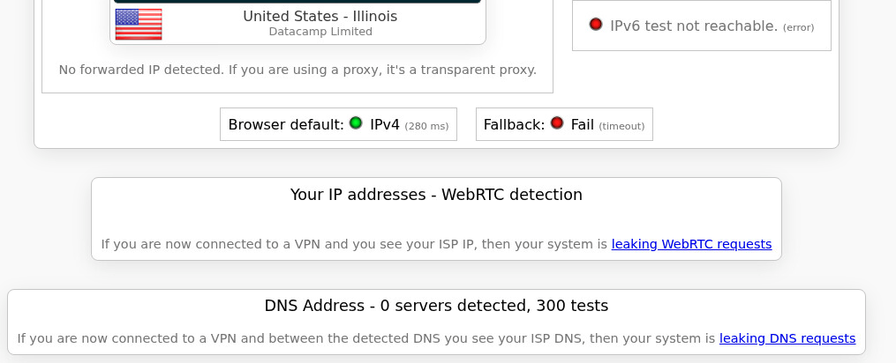896x363 pixels.
Task: Click the (280 ms) response time label
Action: pos(426,126)
